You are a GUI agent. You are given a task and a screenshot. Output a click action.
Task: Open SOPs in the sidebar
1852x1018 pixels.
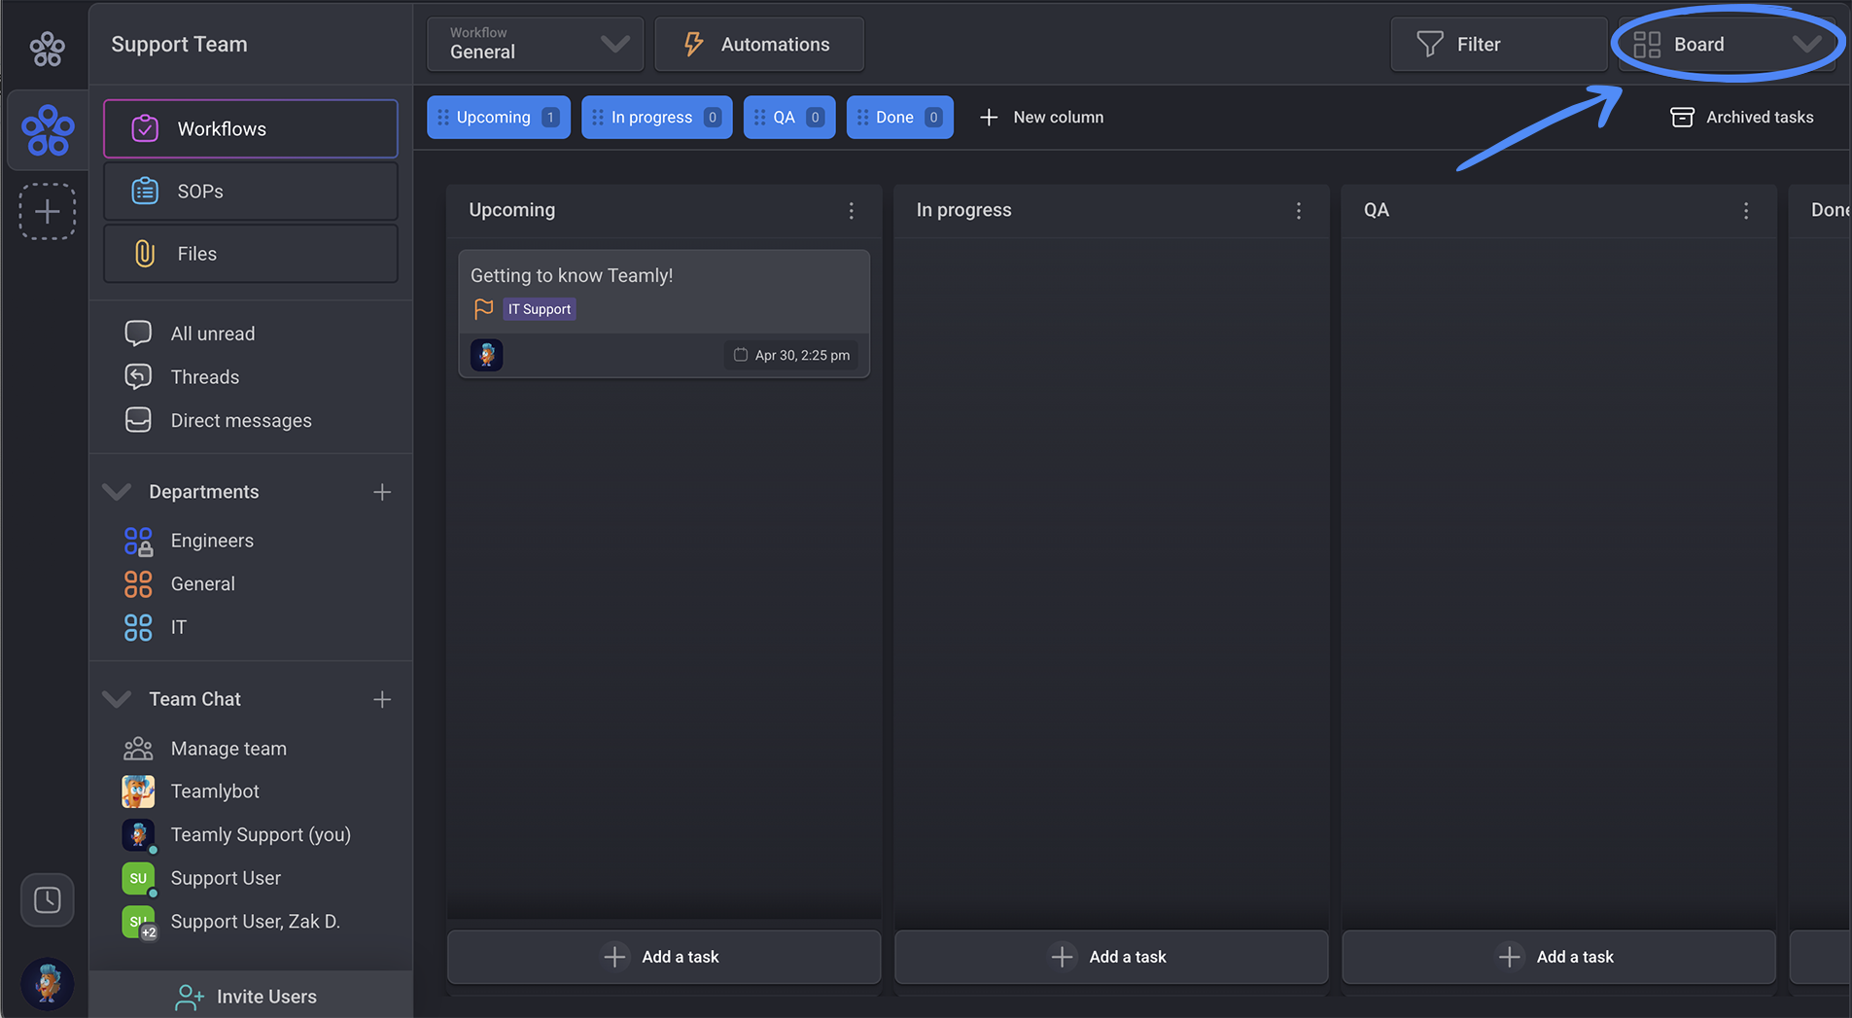point(251,191)
